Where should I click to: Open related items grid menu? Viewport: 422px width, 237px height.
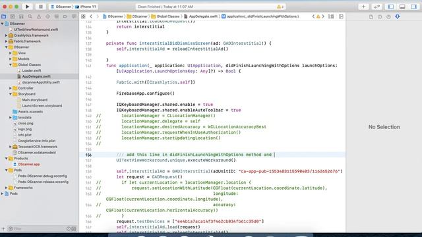(x=83, y=16)
